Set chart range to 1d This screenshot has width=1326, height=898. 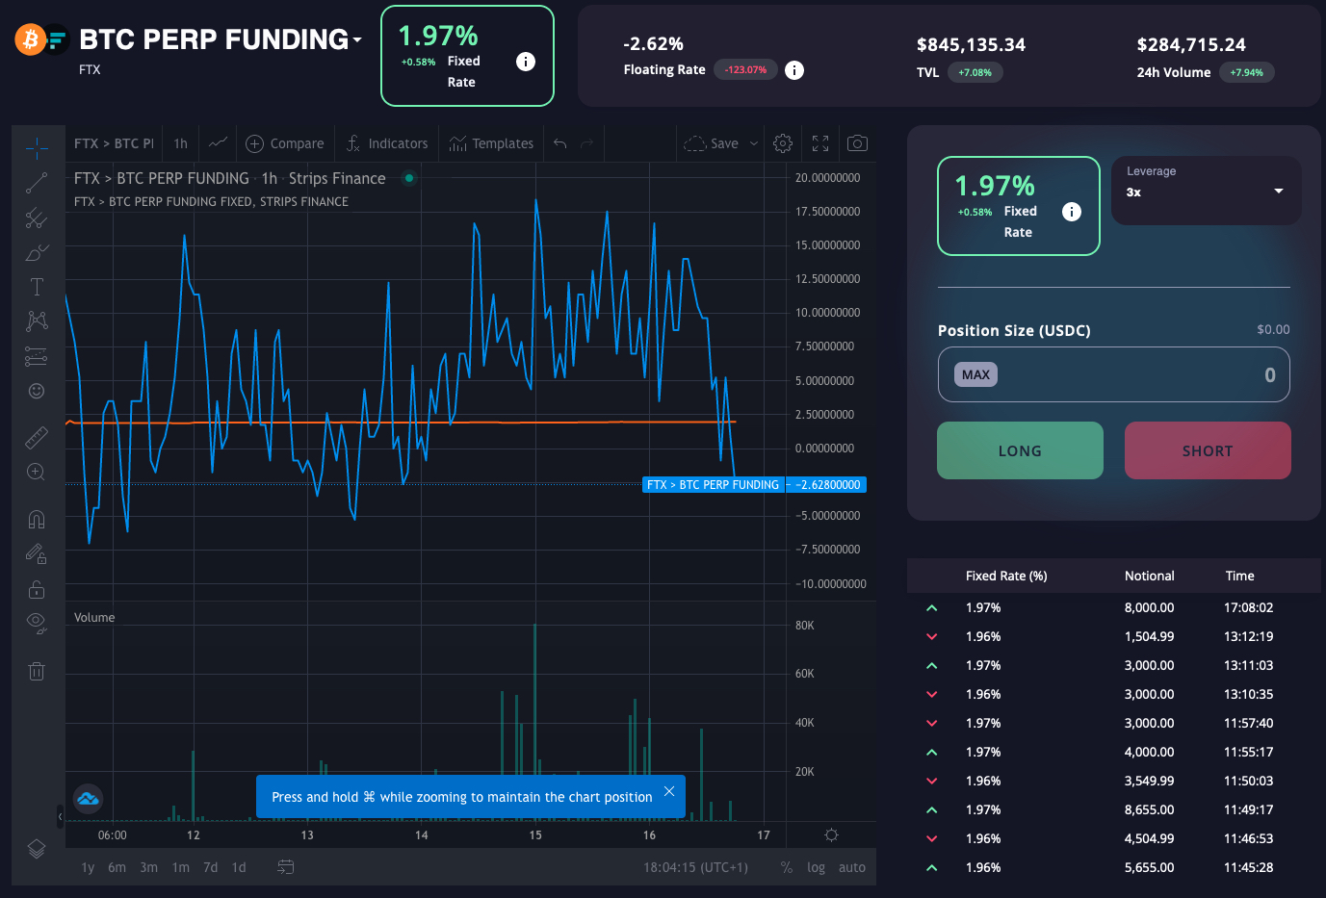[239, 867]
